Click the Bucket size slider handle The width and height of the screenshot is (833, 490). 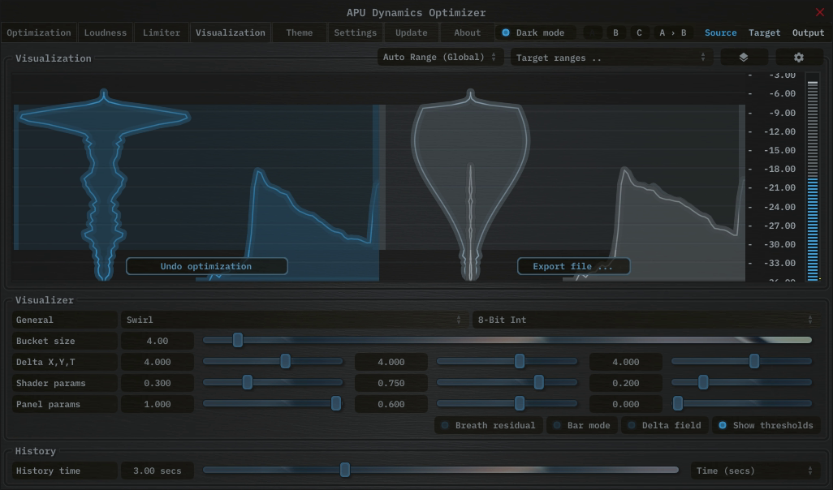pyautogui.click(x=238, y=341)
